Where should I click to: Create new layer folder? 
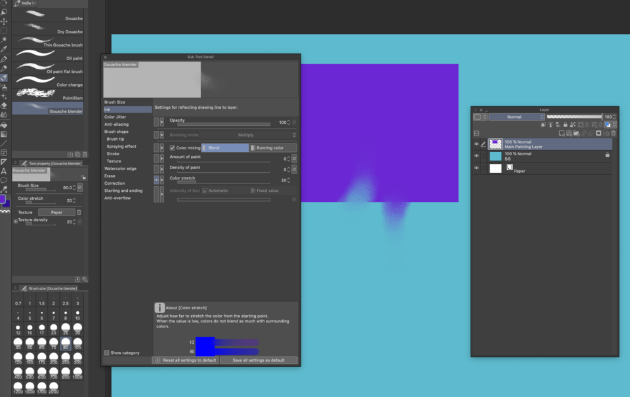click(576, 133)
